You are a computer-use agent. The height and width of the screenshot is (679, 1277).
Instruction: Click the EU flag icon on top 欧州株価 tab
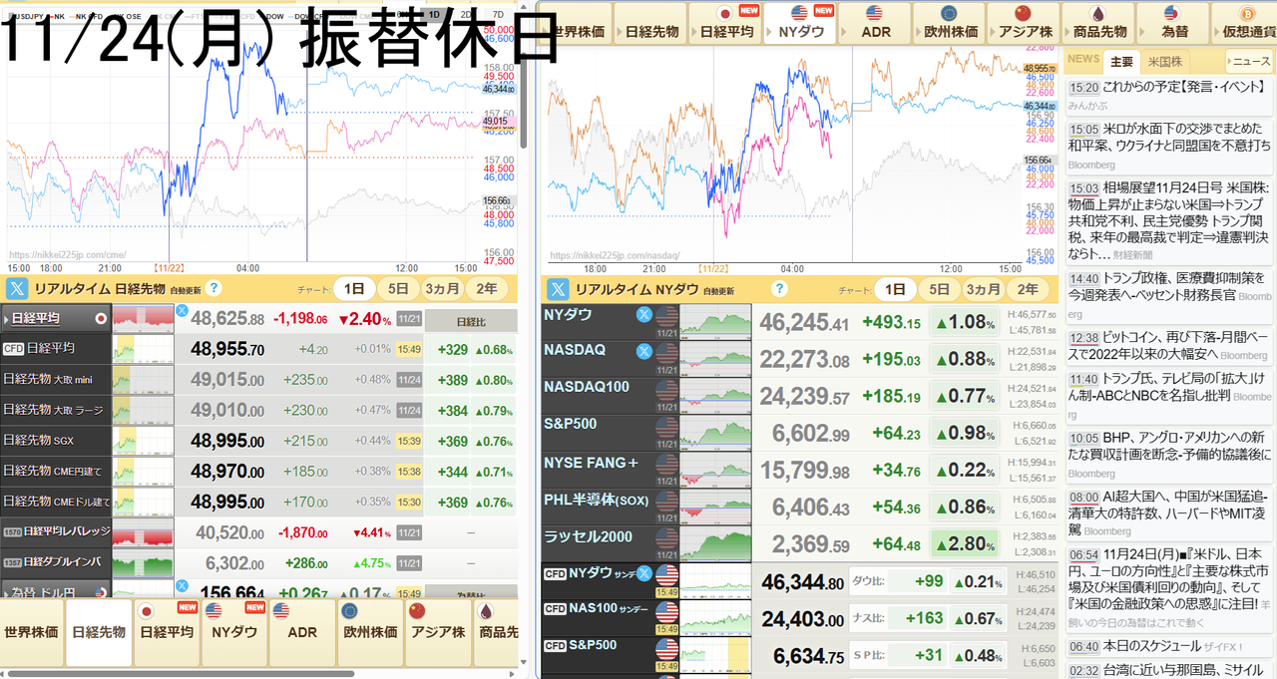(948, 13)
